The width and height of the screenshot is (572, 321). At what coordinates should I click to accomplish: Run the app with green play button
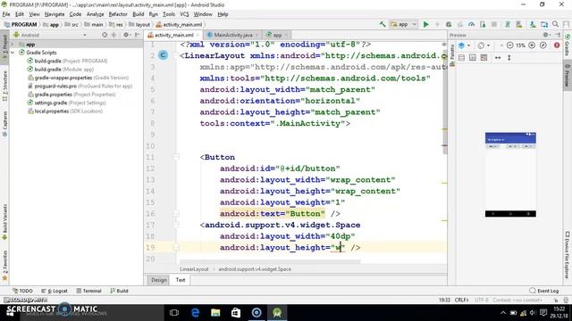[425, 24]
